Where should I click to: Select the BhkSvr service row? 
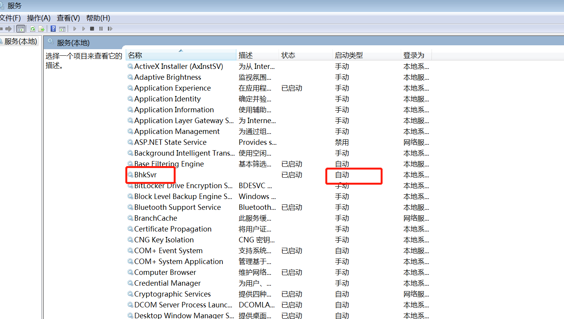point(145,175)
